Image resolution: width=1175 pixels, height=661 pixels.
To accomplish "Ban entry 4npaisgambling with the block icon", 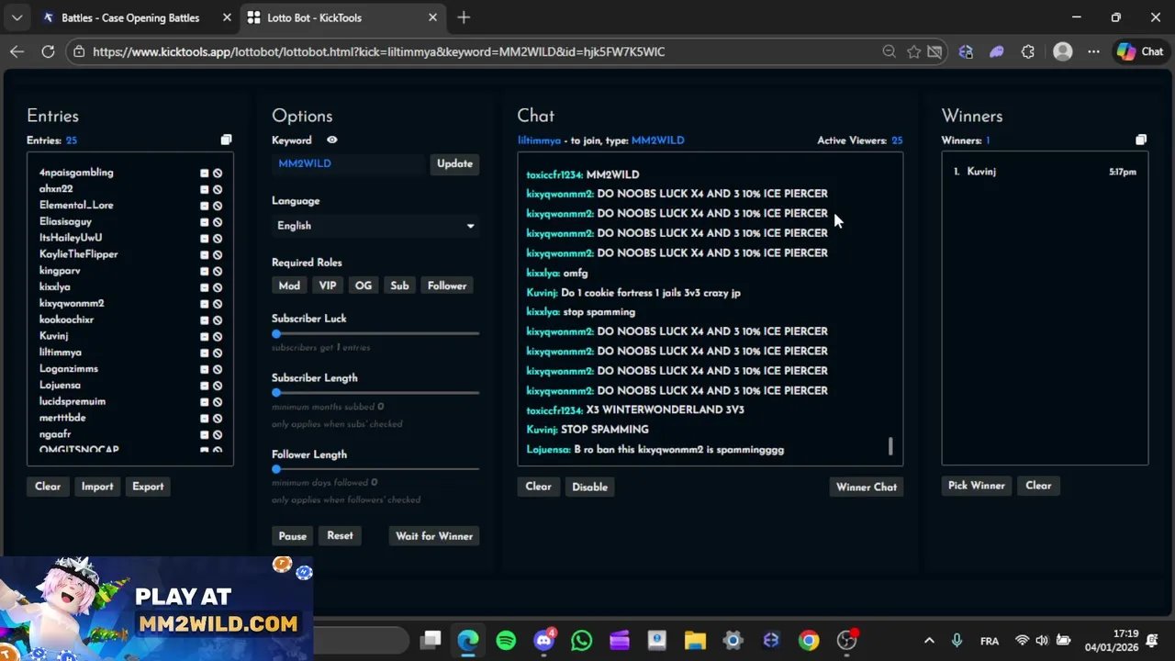I will [x=218, y=173].
